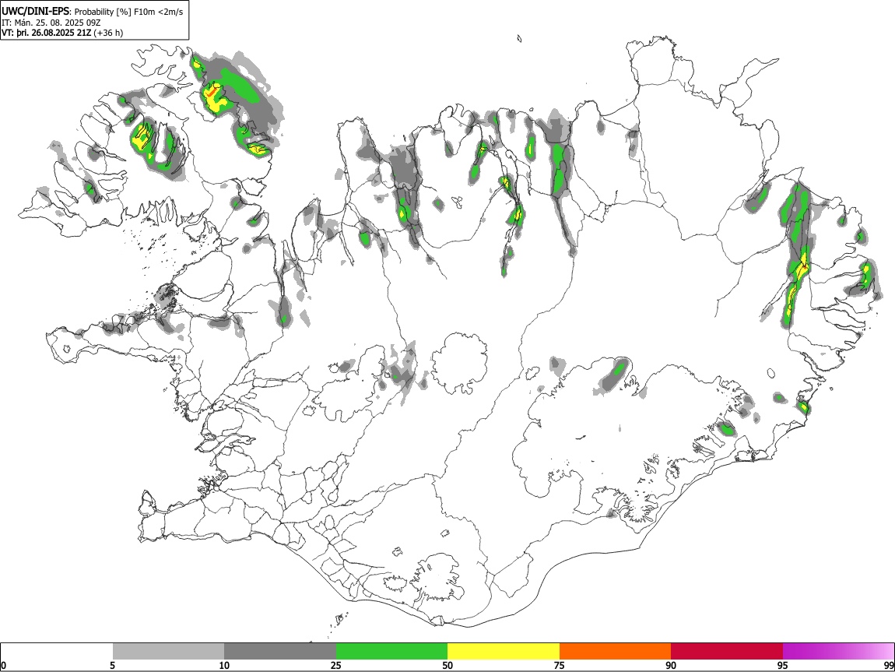Click the yellow 50-75% legend swatch
Screen dimensions: 895x672
504,651
